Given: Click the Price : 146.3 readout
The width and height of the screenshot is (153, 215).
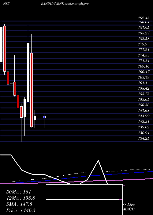Looking at the screenshot, I should (x=21, y=210).
